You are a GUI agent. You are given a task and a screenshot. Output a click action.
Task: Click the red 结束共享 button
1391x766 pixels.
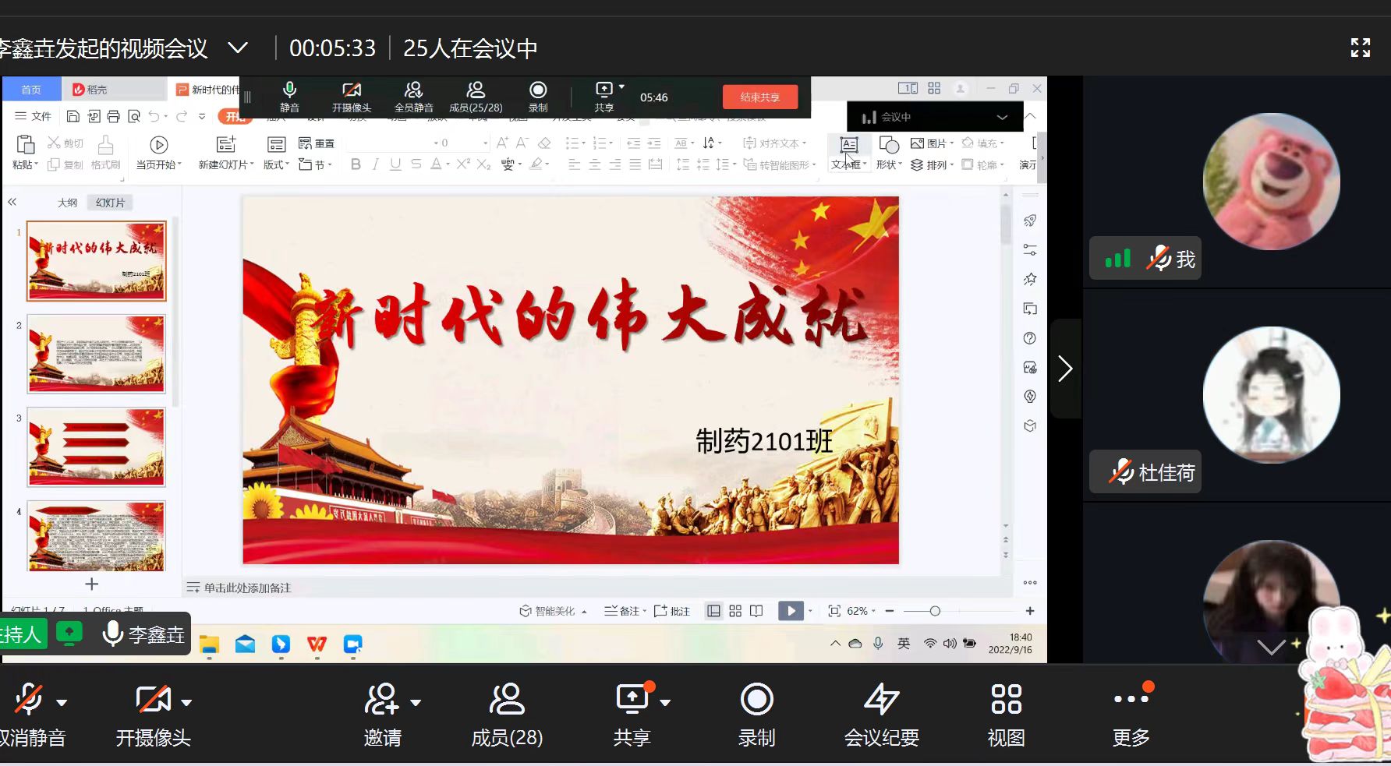pyautogui.click(x=759, y=97)
